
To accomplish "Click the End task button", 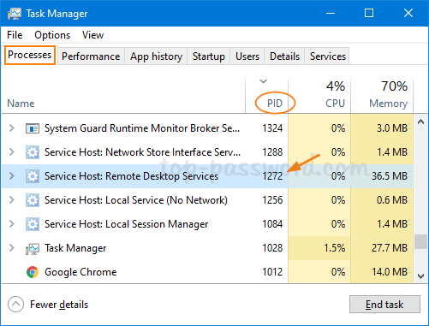I will point(384,305).
